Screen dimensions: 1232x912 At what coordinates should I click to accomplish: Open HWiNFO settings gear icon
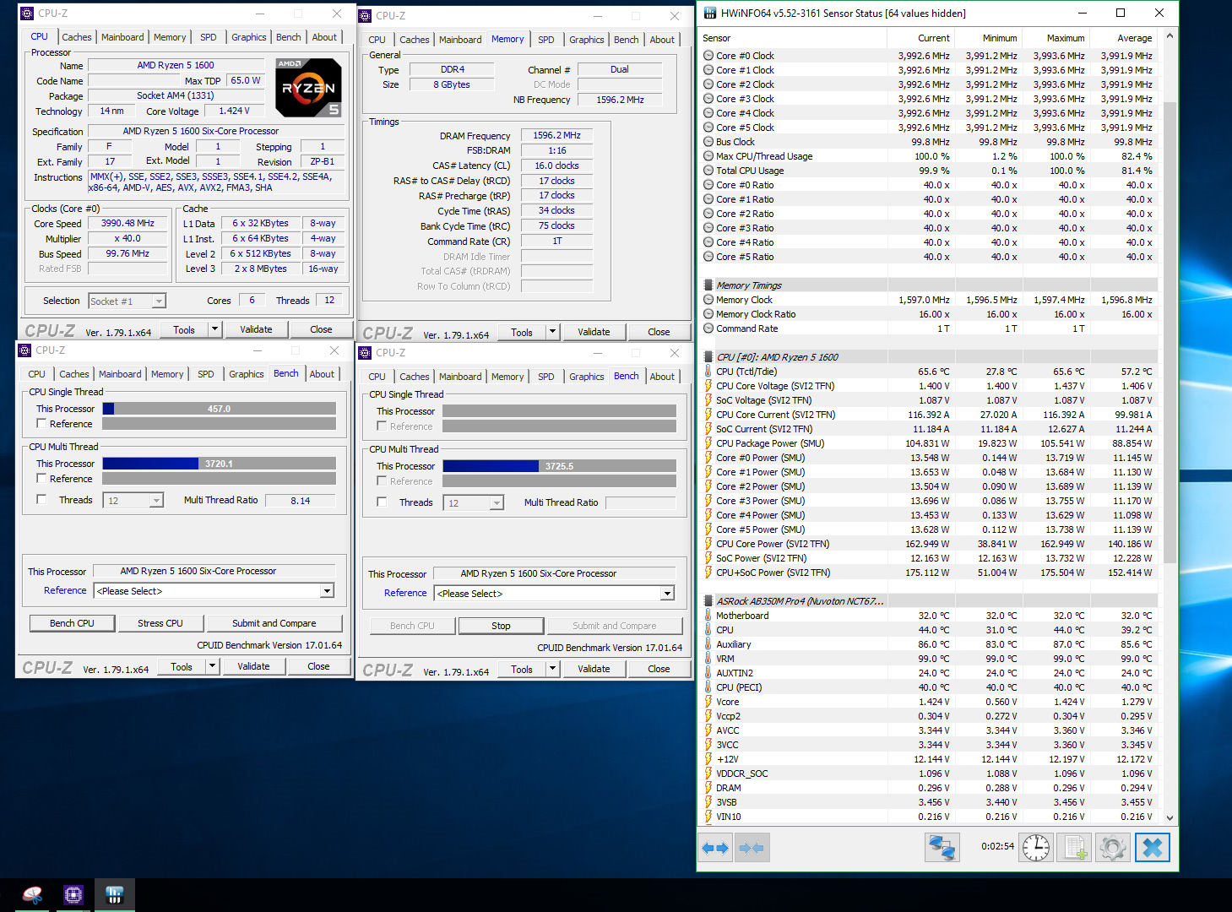click(1112, 847)
